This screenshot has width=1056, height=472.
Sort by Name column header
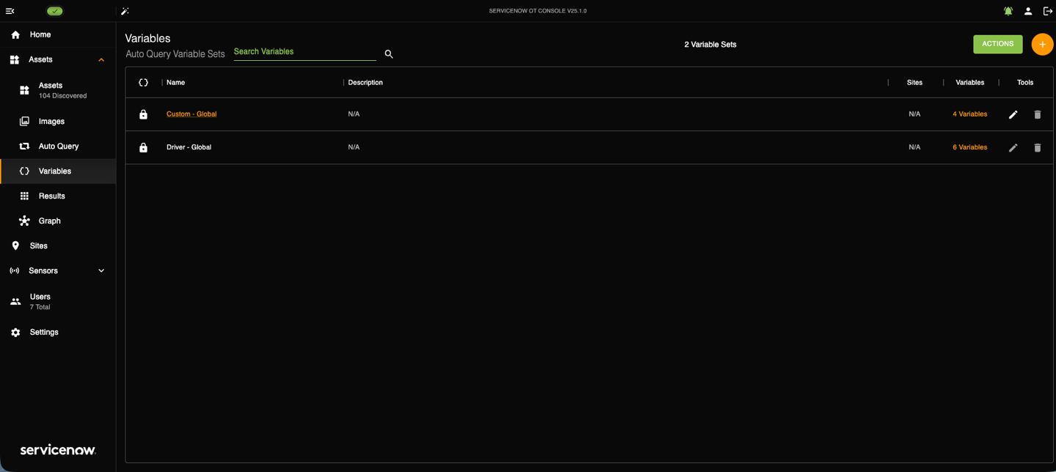tap(175, 83)
